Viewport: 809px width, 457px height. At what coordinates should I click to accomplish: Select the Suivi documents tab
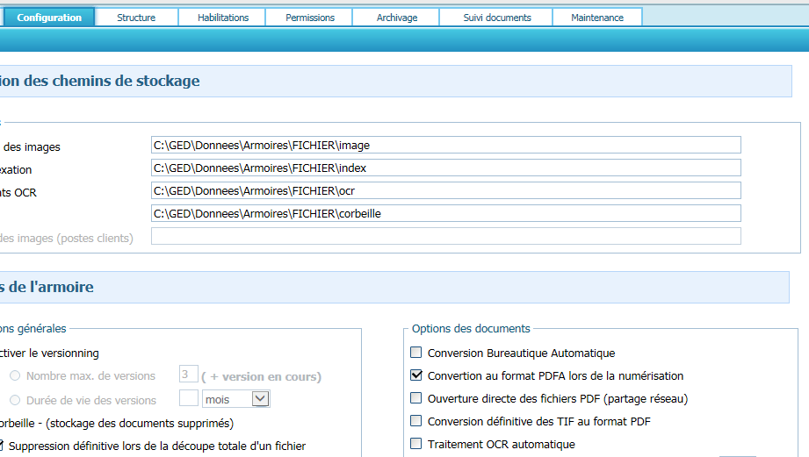496,18
